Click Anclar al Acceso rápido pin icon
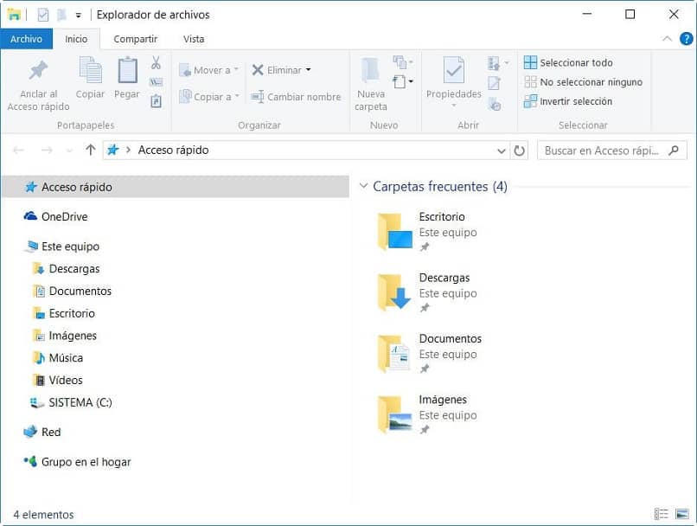Image resolution: width=697 pixels, height=526 pixels. 38,70
